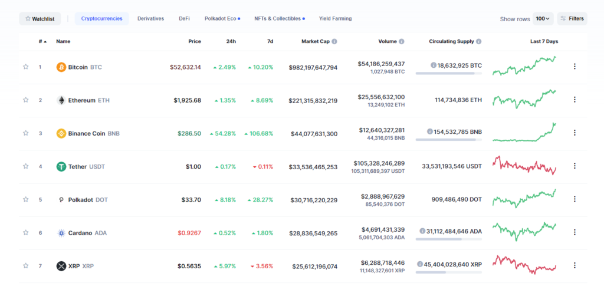The image size is (604, 286).
Task: Click the Cardano logo icon
Action: [61, 233]
